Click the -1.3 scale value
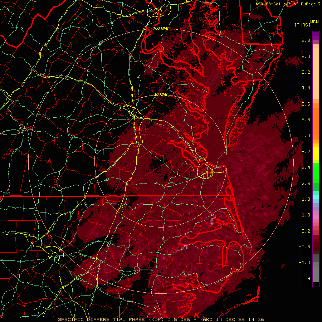This screenshot has height=322, width=322. click(304, 263)
